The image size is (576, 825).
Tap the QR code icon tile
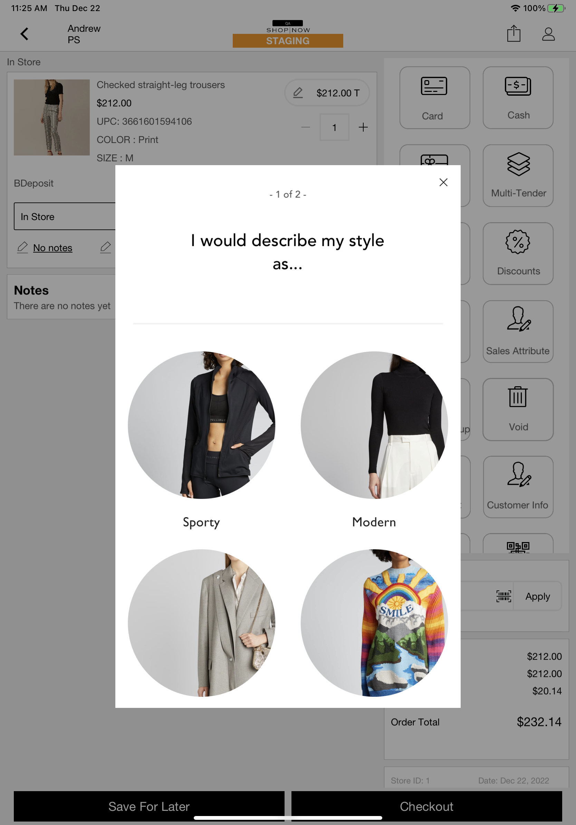(518, 544)
